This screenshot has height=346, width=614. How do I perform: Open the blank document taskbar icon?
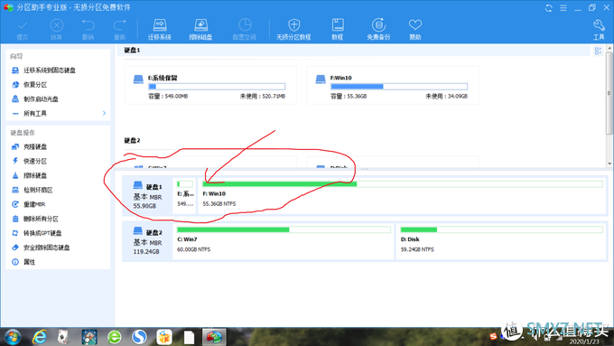point(189,337)
